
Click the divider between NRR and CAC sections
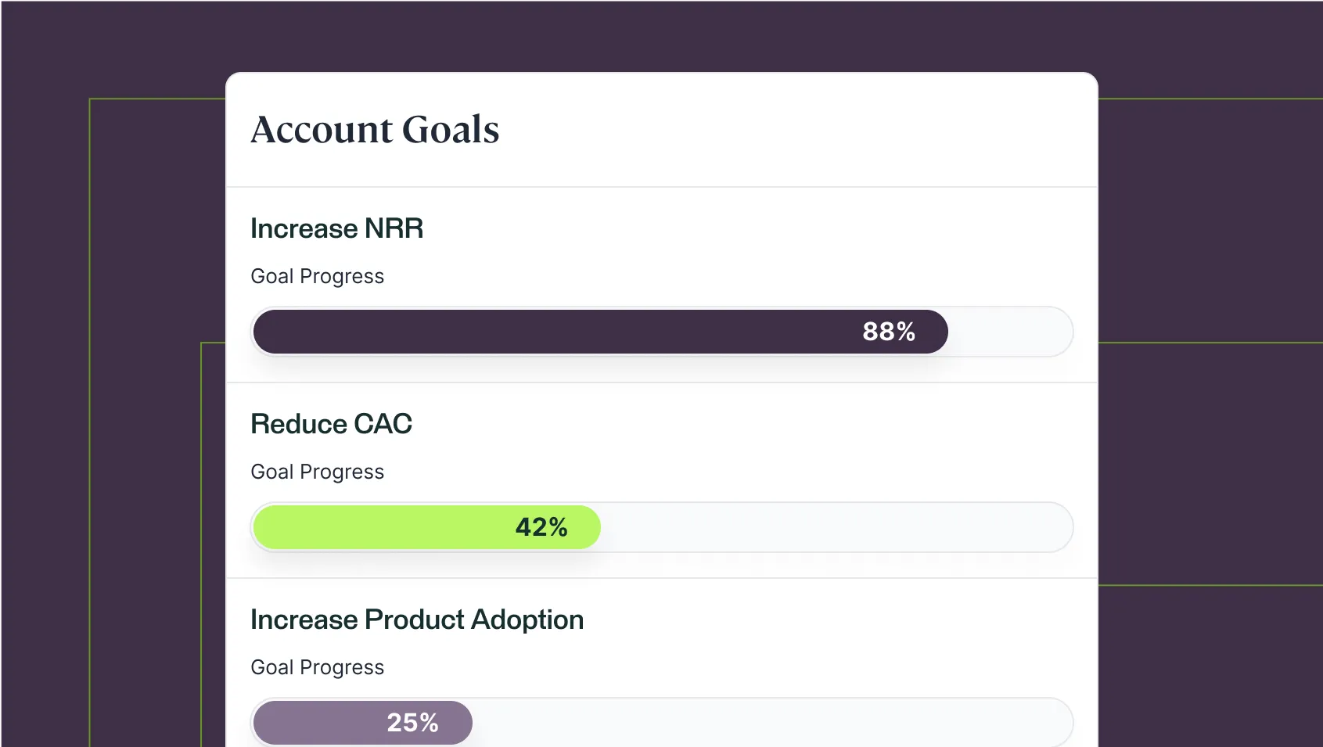point(662,382)
